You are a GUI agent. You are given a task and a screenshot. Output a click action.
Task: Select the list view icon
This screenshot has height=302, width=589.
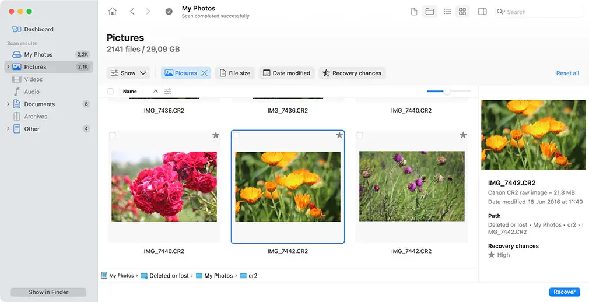coord(447,12)
